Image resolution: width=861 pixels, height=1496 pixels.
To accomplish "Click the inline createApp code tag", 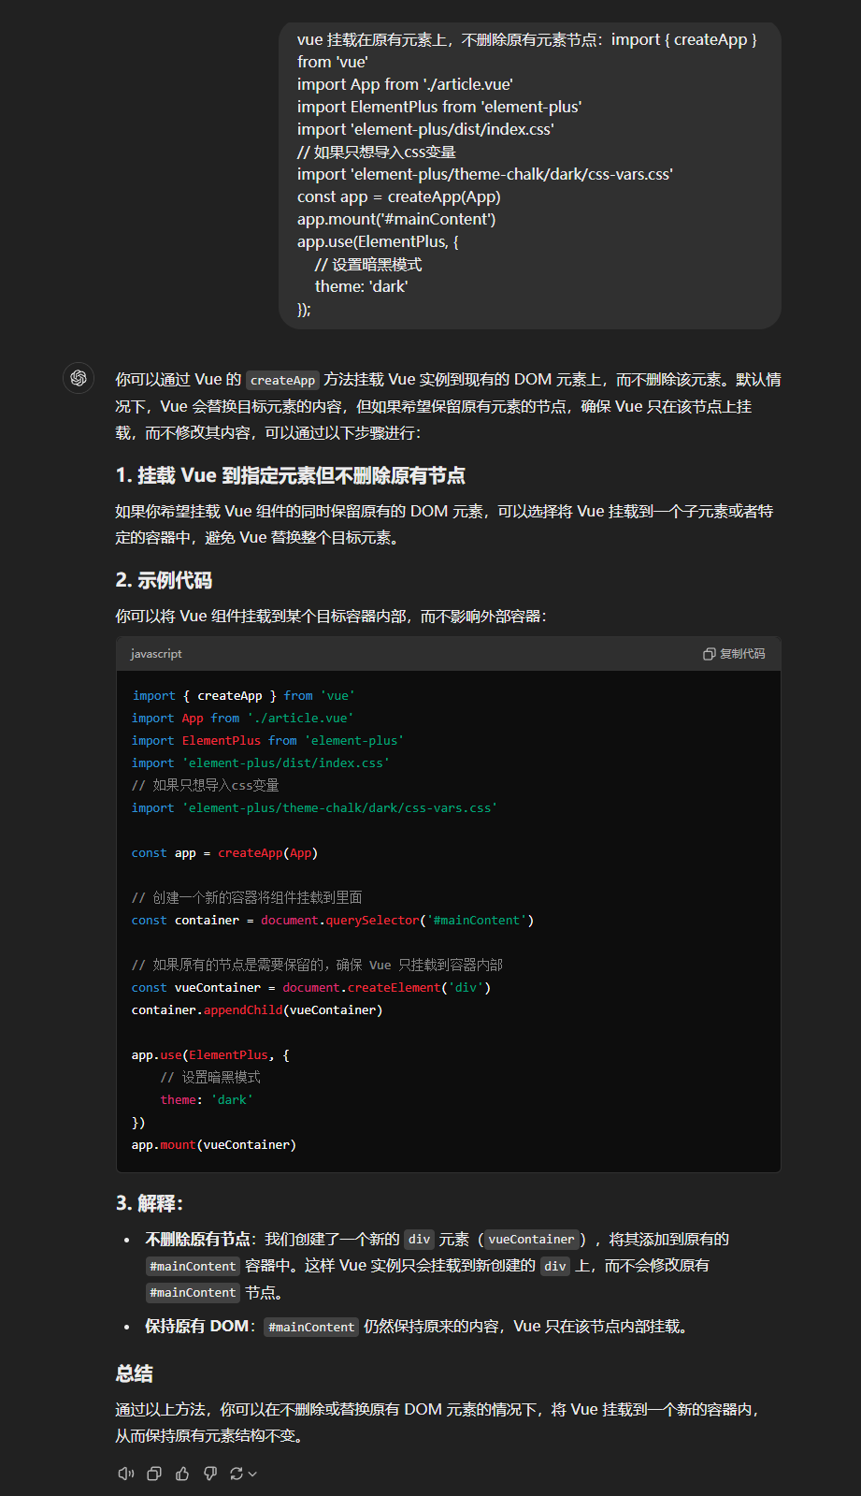I will 282,380.
